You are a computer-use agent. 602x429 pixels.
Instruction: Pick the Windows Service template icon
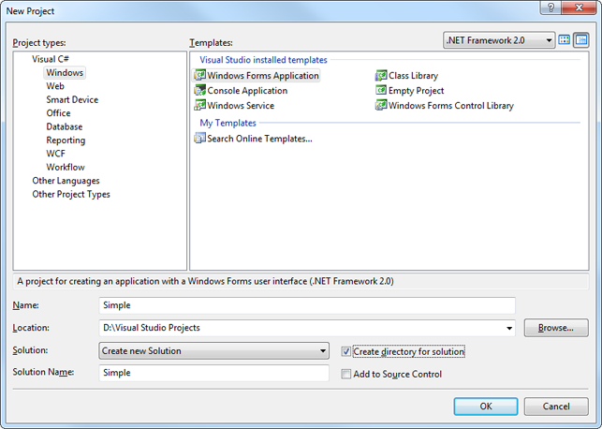[199, 106]
